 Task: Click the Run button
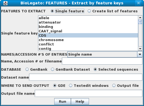(x=62, y=102)
